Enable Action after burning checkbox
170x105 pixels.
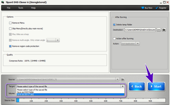click(x=114, y=39)
